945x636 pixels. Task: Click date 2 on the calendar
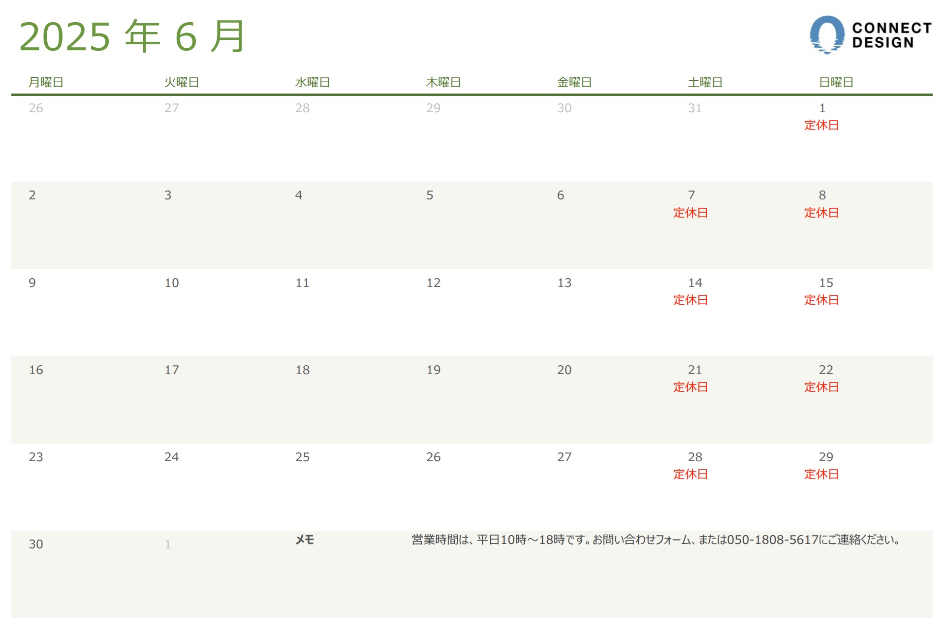click(32, 195)
